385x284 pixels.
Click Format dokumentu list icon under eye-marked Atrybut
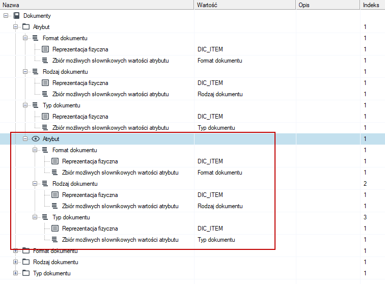tap(45, 150)
